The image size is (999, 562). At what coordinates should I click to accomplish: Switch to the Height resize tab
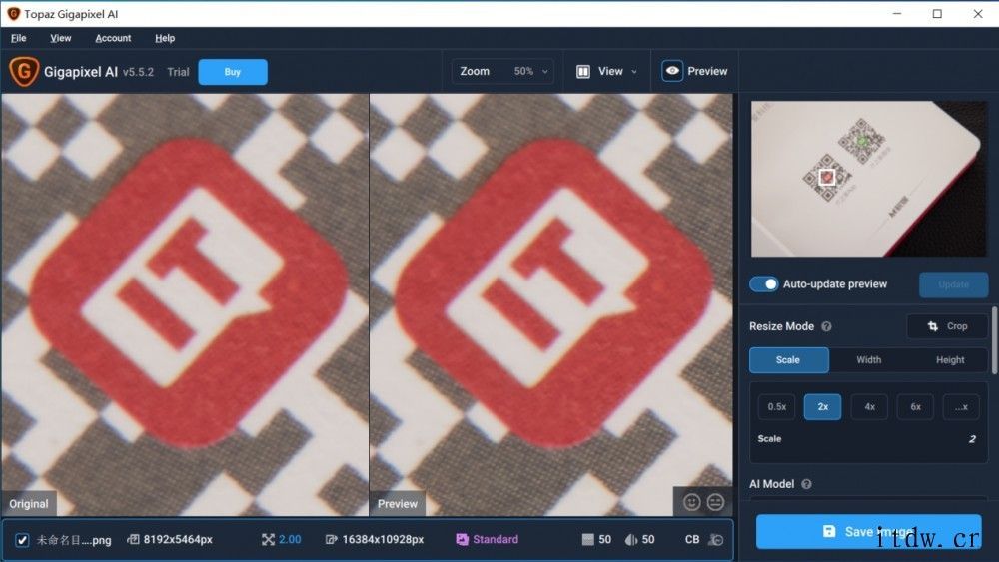point(950,360)
